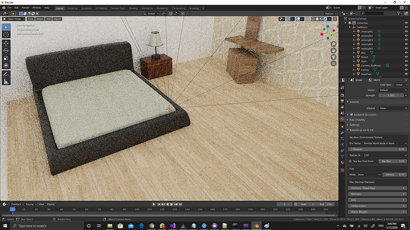Activate the Cursor tool icon
This screenshot has width=410, height=230.
point(6,34)
